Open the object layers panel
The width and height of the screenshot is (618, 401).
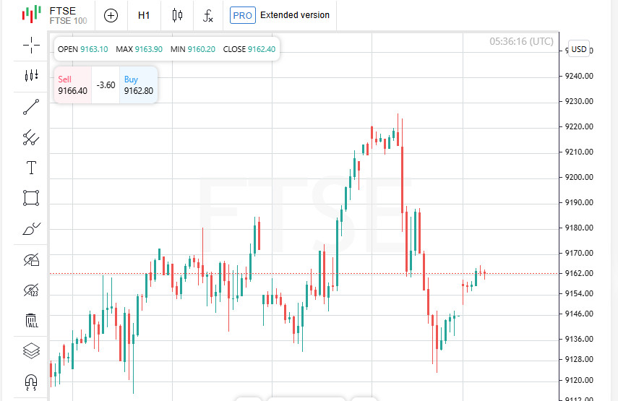[31, 351]
